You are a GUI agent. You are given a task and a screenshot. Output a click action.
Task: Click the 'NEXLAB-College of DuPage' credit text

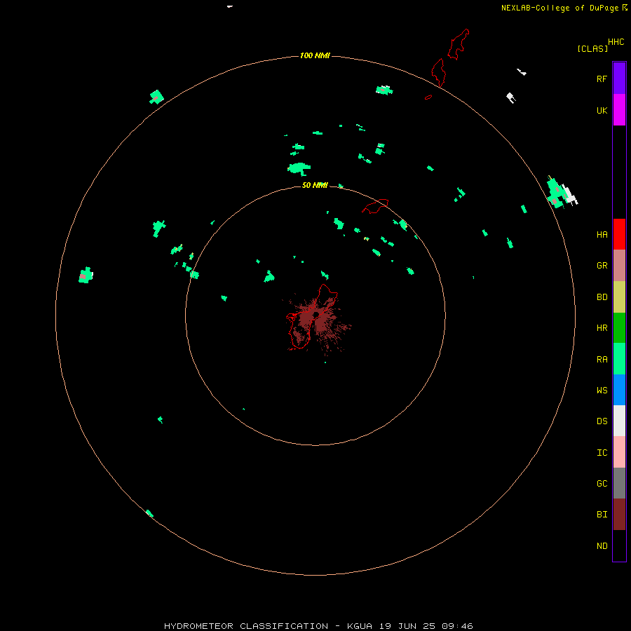tap(559, 8)
